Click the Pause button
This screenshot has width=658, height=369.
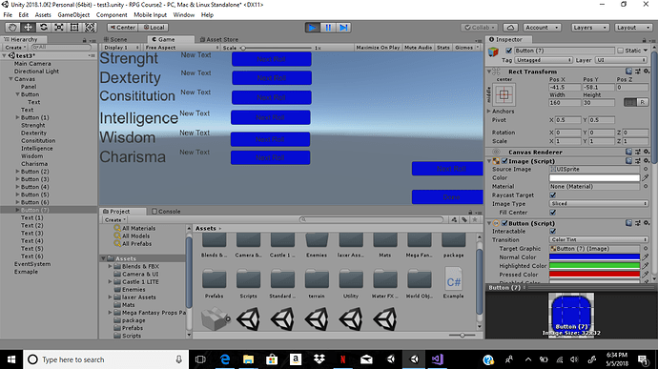[328, 28]
